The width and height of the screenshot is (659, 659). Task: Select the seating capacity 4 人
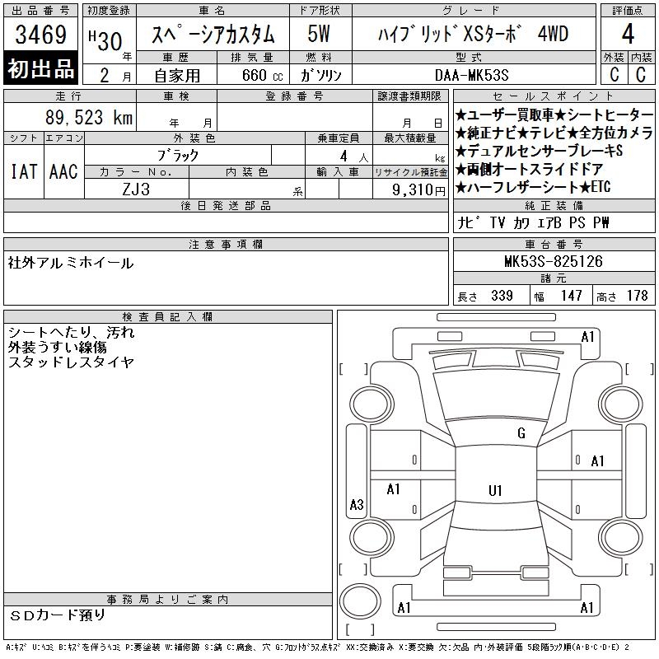tap(354, 157)
